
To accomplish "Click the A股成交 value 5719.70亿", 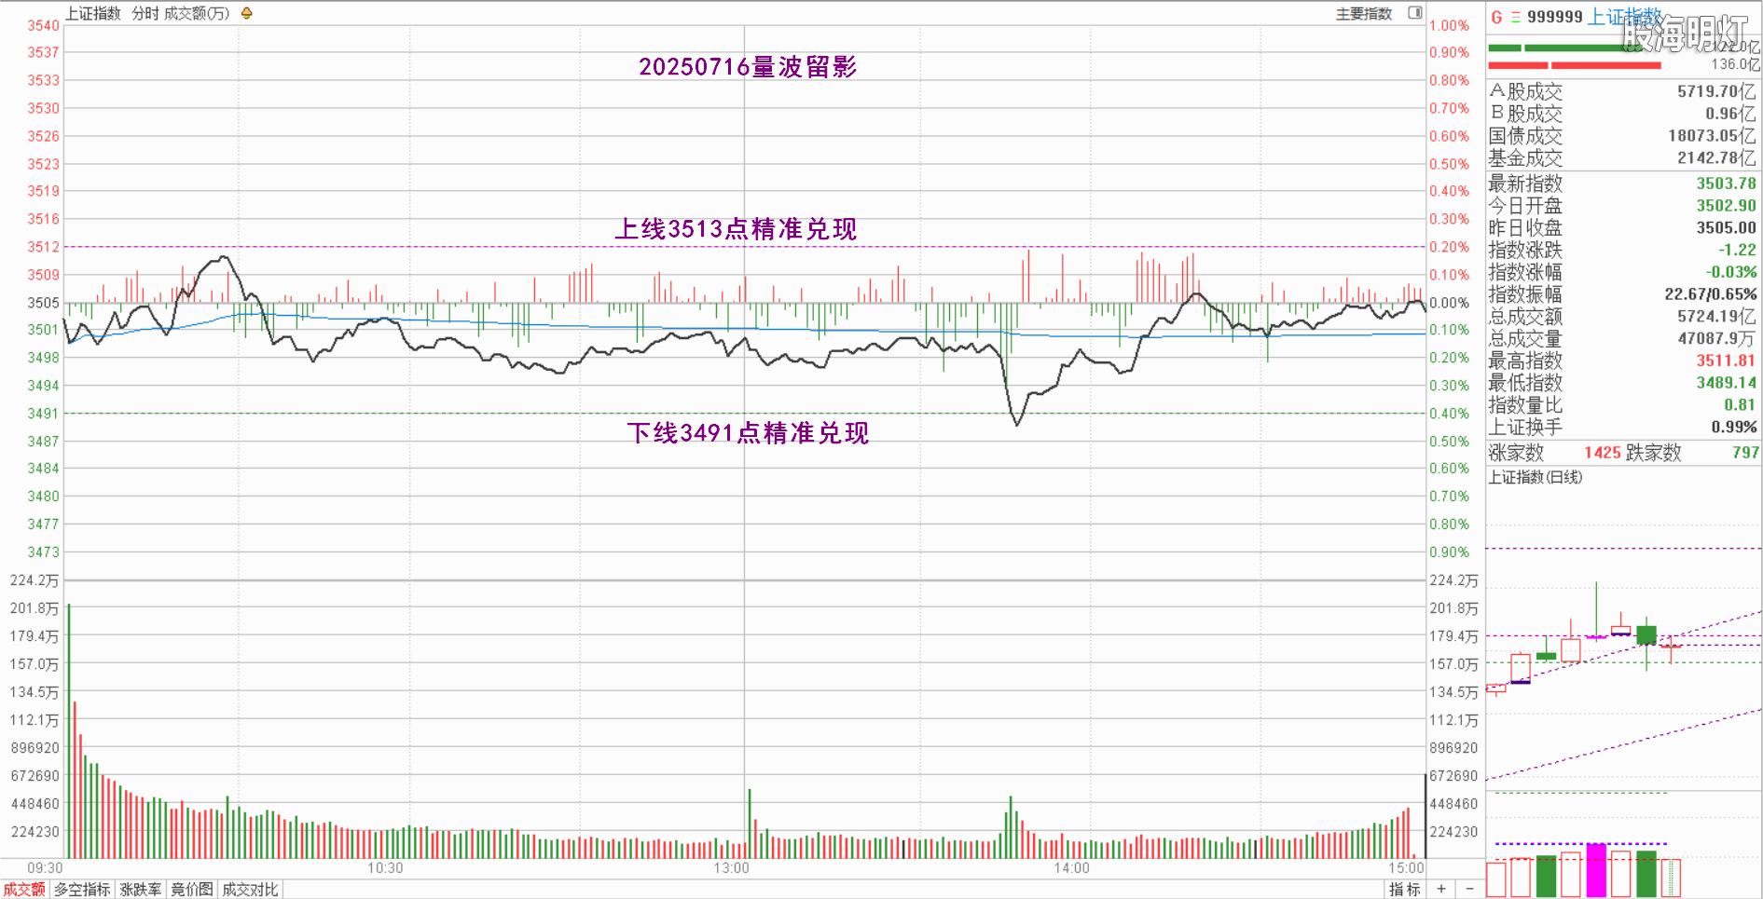I will tap(1716, 91).
